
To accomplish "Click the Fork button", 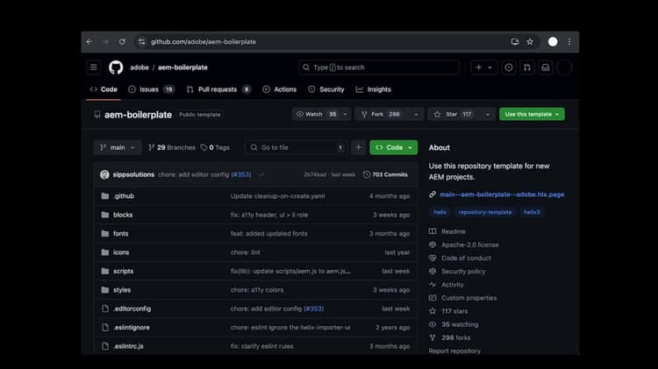I will coord(383,114).
